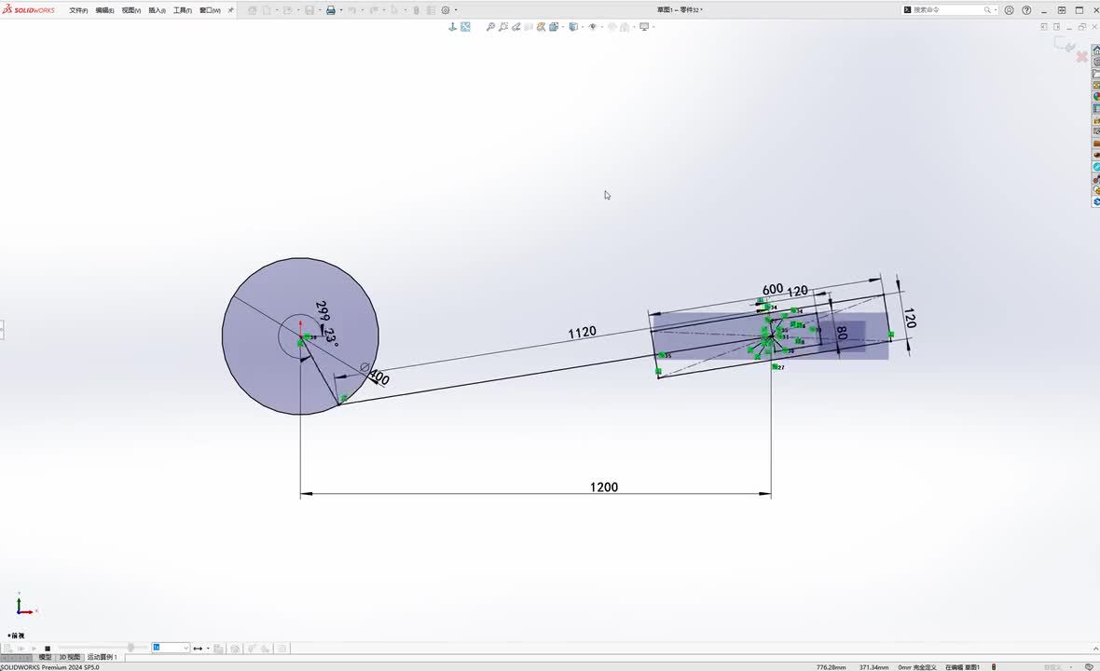Open the Options gear icon
Viewport: 1100px width, 671px height.
tap(446, 10)
